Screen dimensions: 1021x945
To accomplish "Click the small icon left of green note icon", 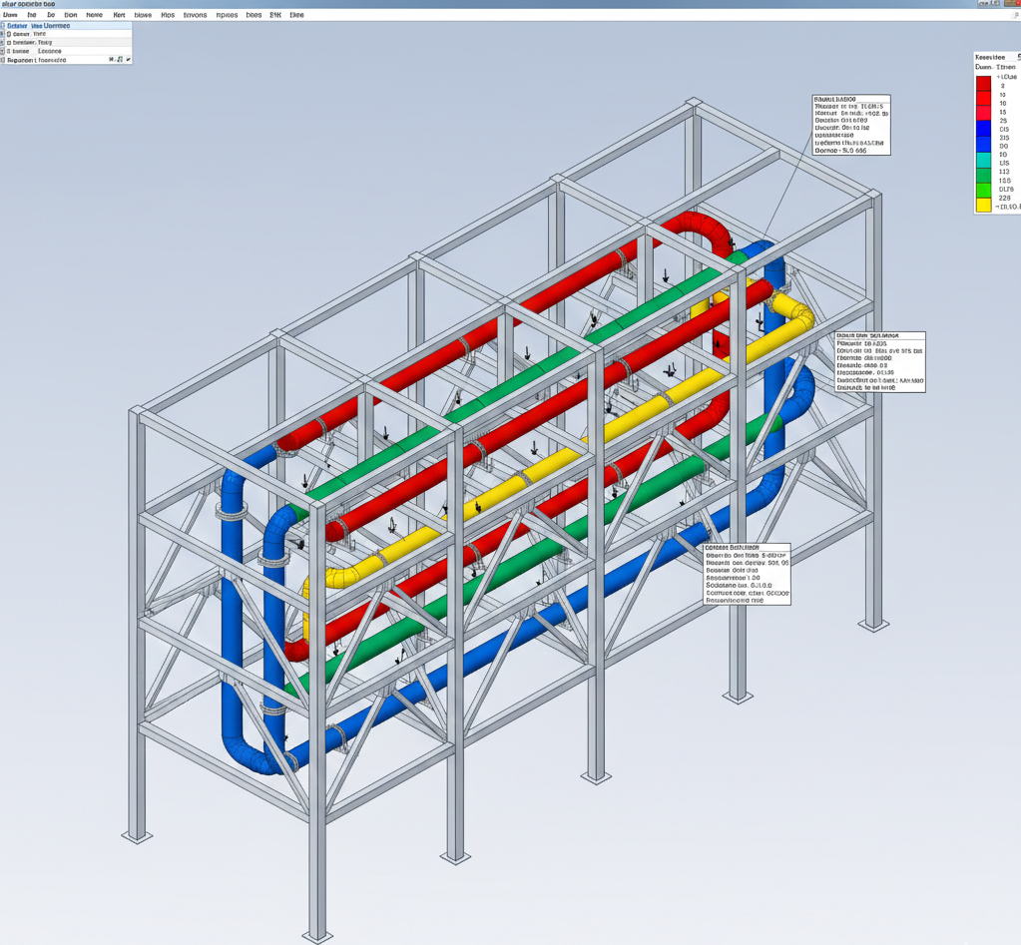I will tap(112, 60).
